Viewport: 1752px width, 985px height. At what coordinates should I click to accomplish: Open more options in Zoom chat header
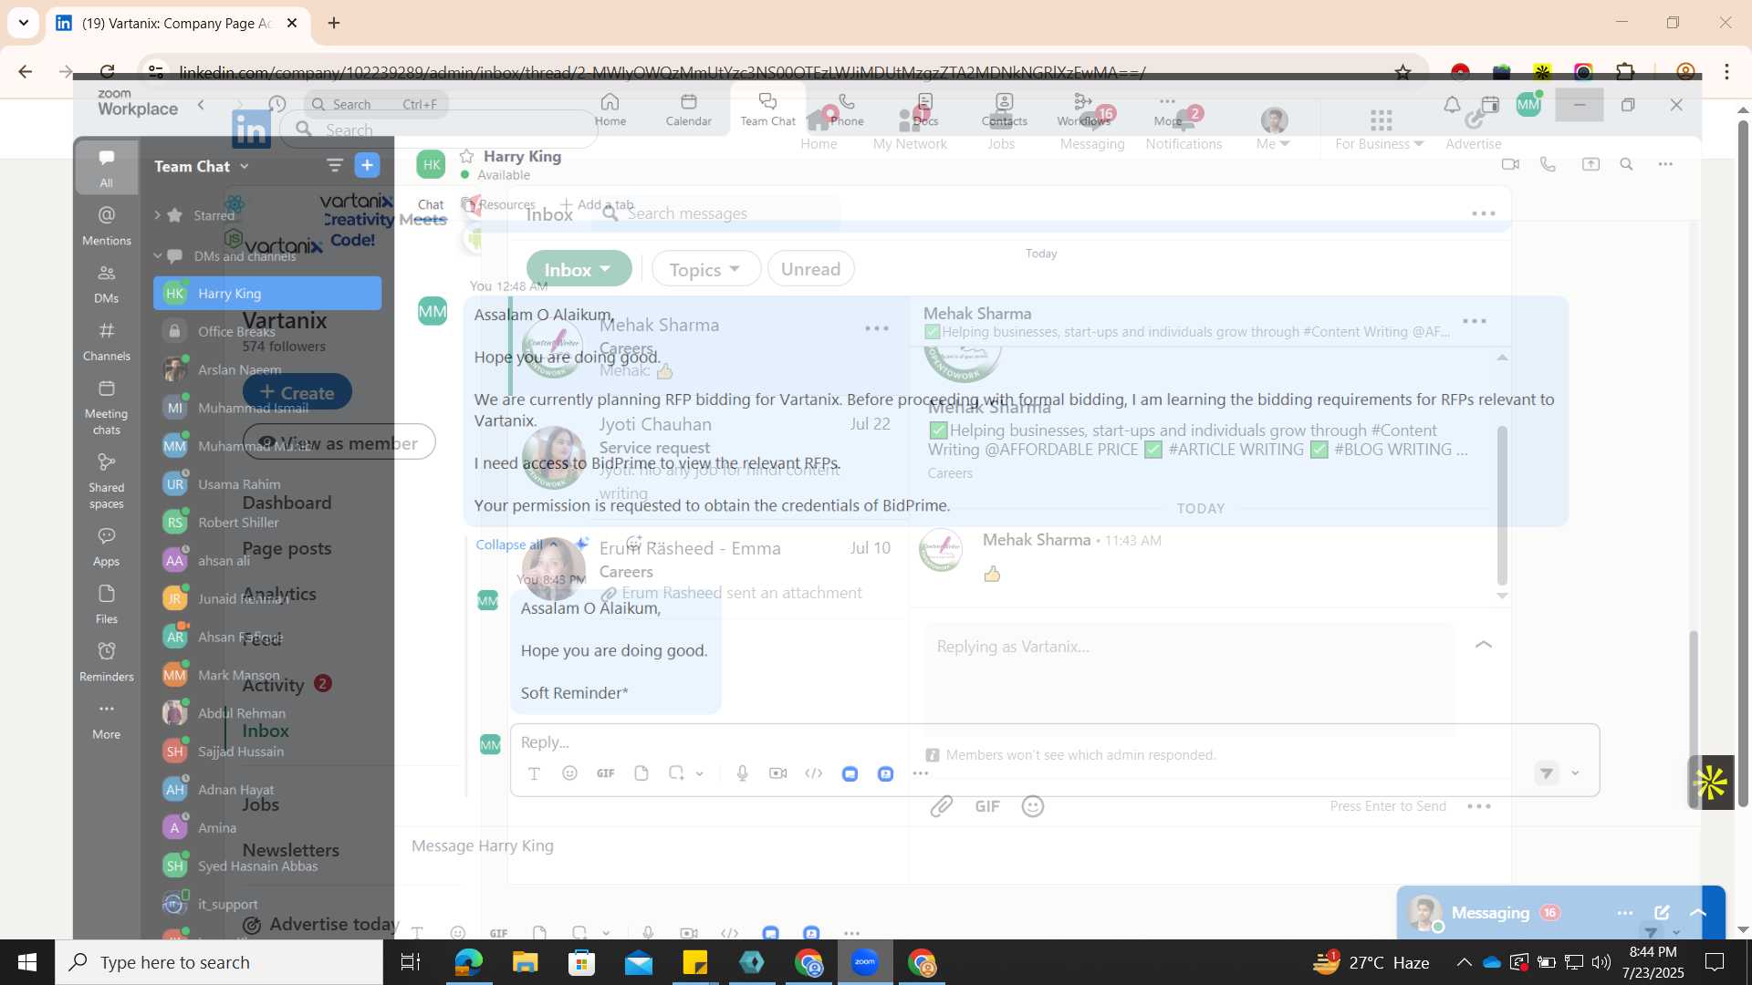point(1665,164)
